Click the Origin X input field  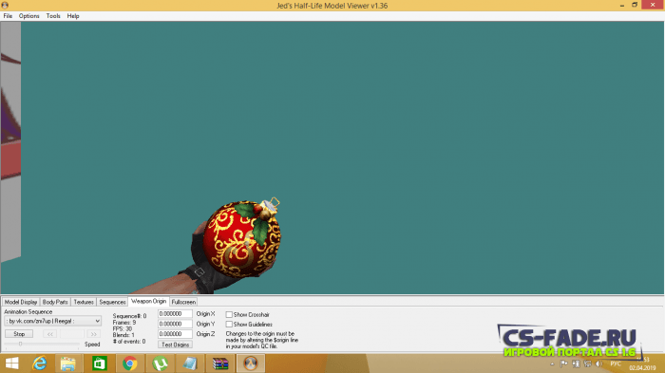(x=175, y=313)
